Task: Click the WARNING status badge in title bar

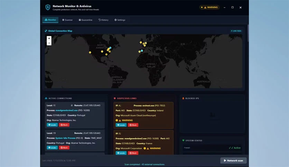Action: pyautogui.click(x=209, y=7)
